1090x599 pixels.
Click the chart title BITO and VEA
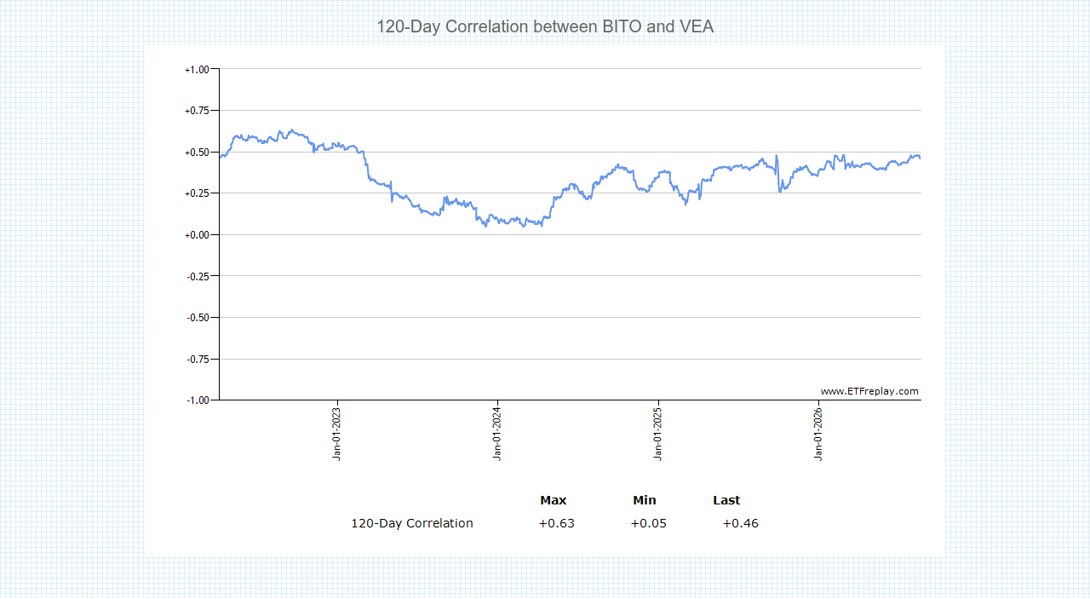[x=545, y=26]
